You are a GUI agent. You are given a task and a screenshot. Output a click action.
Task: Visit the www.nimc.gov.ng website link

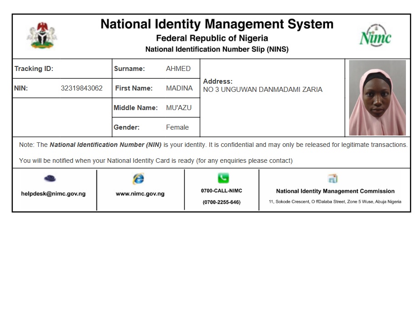coord(140,193)
